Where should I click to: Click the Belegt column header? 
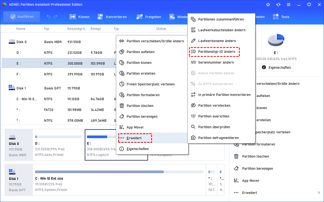click(96, 29)
